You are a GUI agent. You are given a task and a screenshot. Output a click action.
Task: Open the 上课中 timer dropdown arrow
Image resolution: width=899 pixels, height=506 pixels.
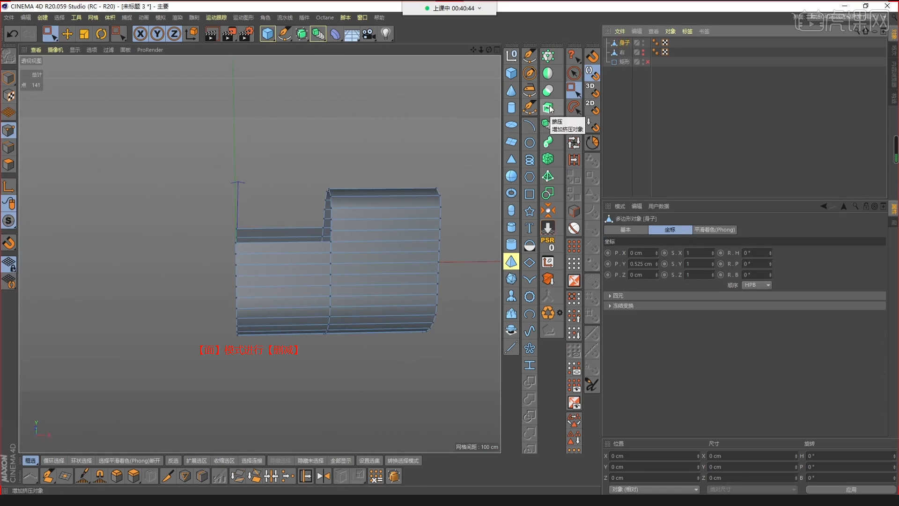tap(479, 8)
